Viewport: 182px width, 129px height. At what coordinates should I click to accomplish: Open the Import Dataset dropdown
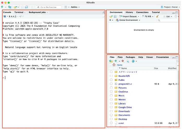tap(129, 16)
